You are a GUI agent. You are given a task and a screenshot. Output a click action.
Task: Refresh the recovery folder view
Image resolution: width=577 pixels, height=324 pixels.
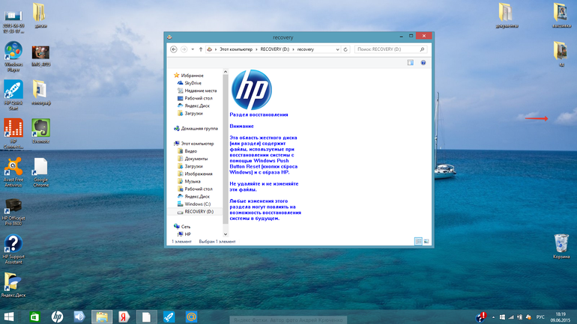[x=345, y=49]
